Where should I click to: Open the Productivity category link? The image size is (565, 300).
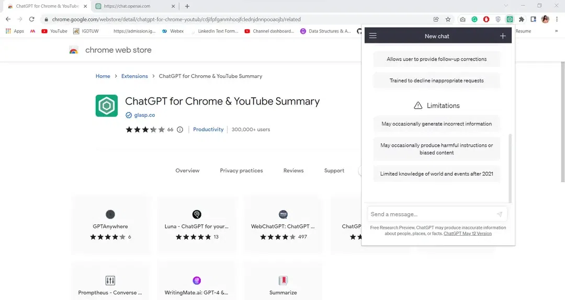(x=208, y=130)
